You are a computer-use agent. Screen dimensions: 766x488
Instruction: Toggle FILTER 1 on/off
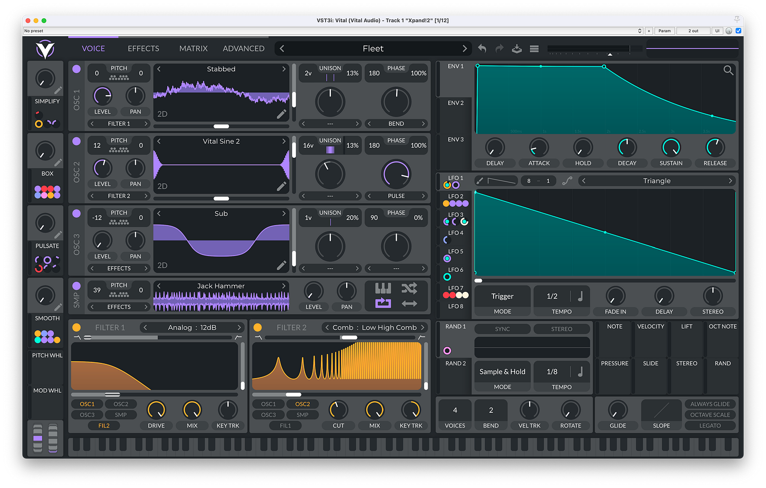[76, 327]
